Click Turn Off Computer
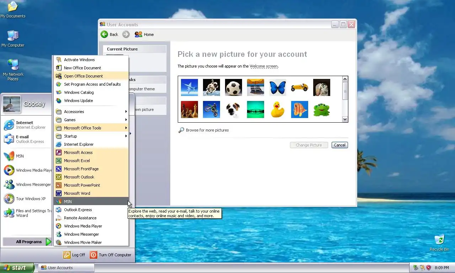455x273 pixels. (x=111, y=255)
